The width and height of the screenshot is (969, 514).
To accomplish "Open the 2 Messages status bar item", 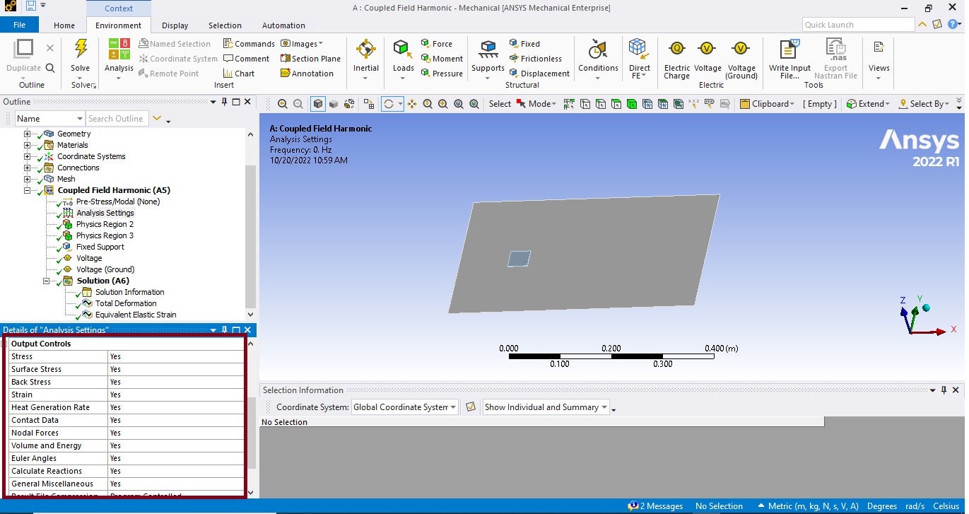I will (655, 506).
